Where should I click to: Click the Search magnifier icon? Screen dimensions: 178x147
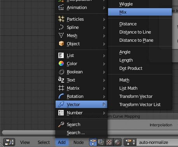point(61,124)
